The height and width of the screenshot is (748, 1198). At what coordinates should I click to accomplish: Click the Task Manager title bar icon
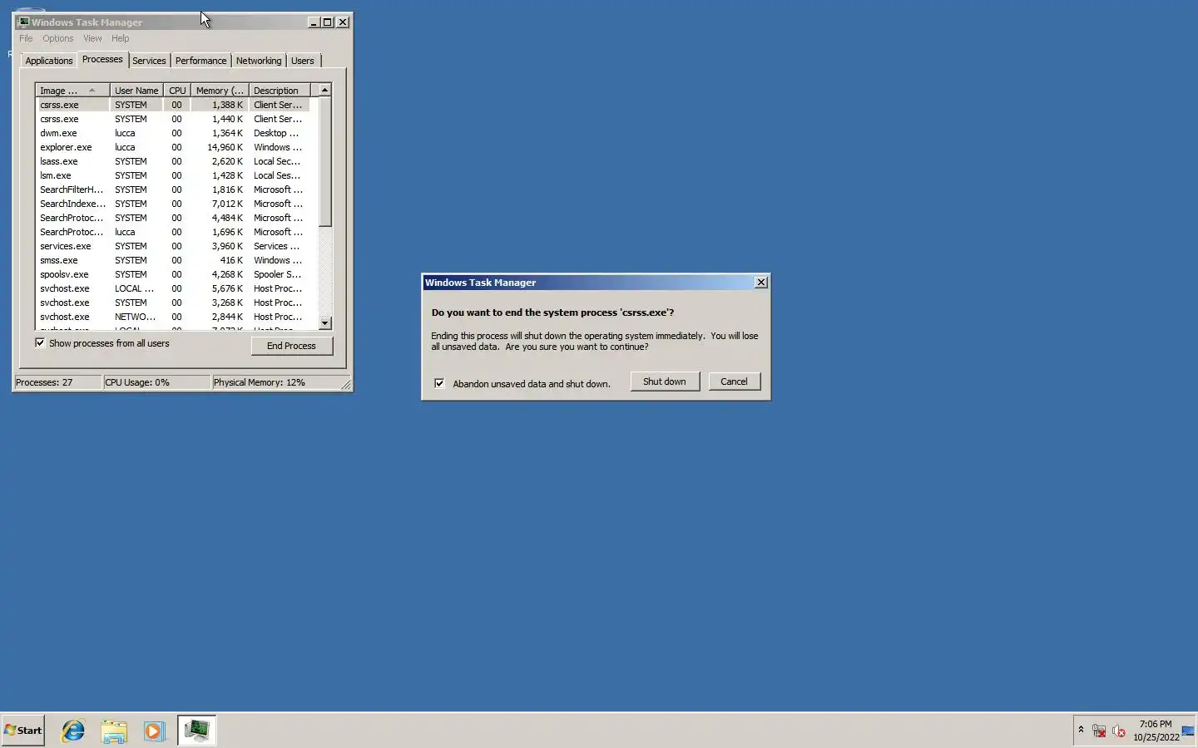point(23,22)
